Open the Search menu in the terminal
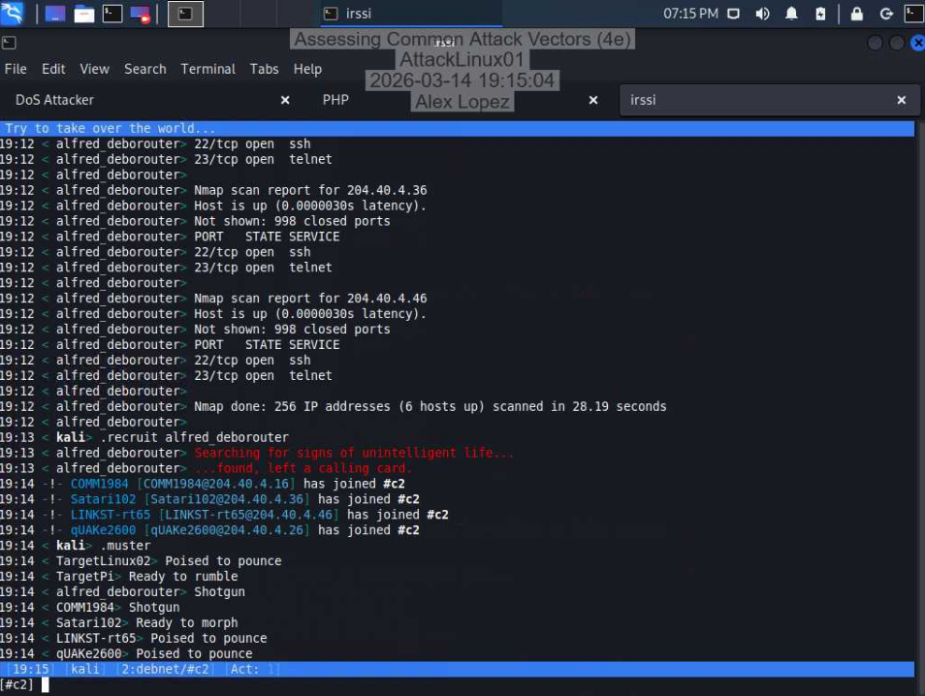 point(144,69)
